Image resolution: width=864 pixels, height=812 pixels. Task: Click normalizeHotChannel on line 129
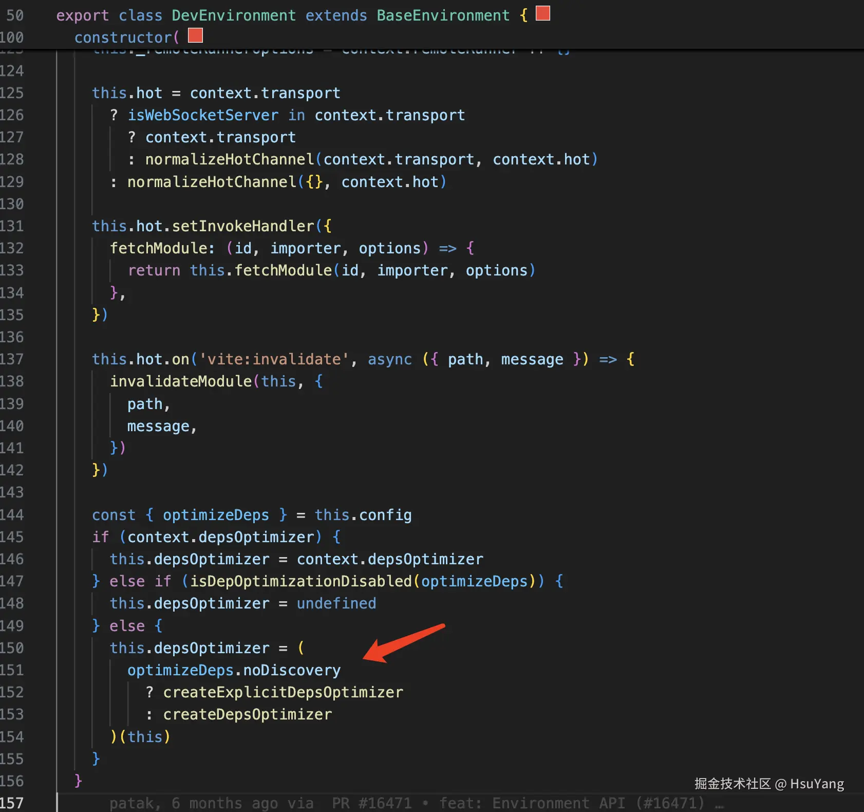212,182
